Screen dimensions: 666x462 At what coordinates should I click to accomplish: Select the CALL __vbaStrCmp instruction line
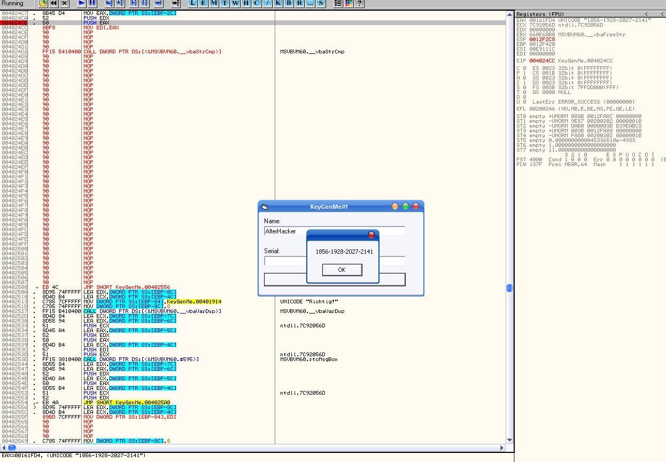(152, 52)
